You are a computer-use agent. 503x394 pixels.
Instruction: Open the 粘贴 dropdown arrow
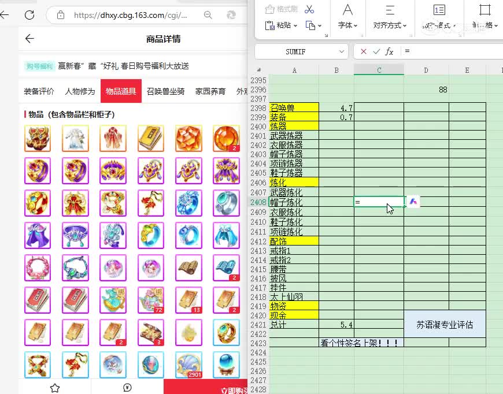(295, 25)
